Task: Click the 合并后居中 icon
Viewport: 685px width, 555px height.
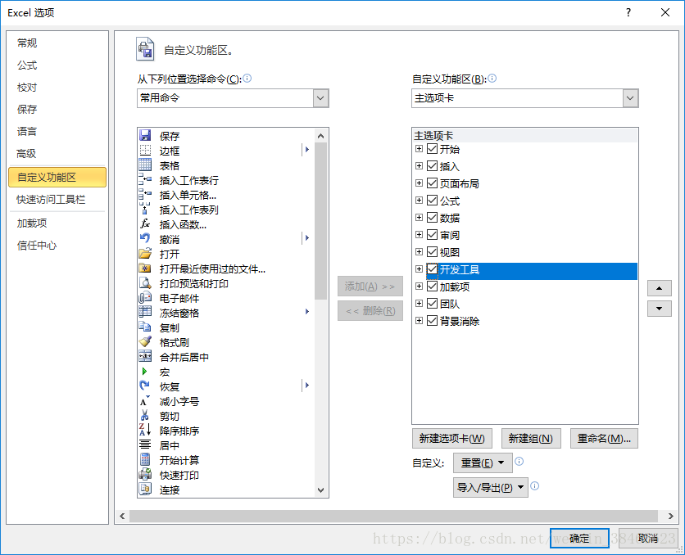Action: coord(145,357)
